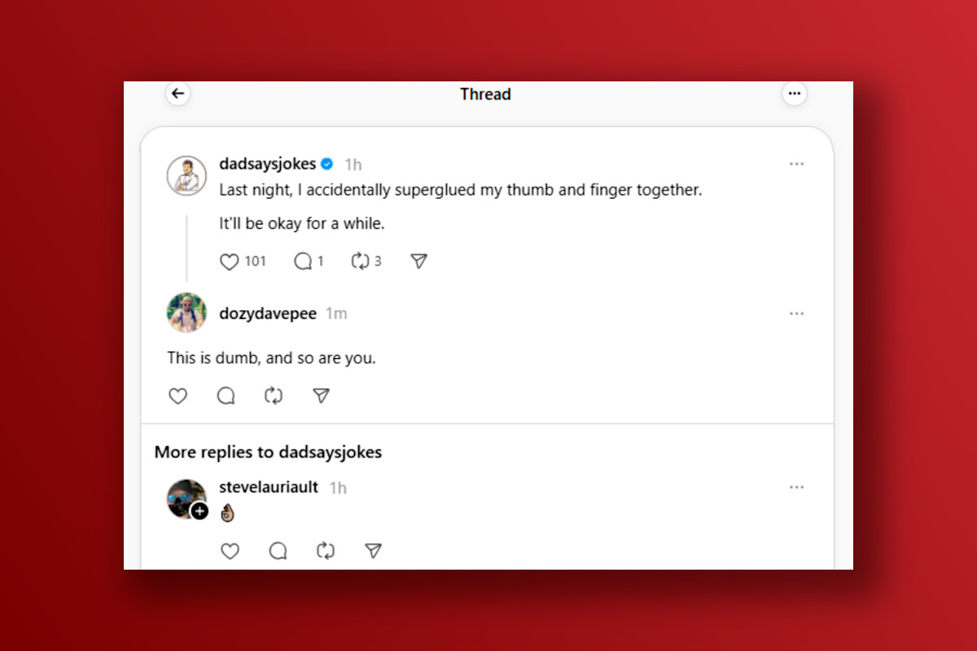Screen dimensions: 977x651
Task: Open dadsaysjokes profile by clicking username
Action: tap(267, 164)
